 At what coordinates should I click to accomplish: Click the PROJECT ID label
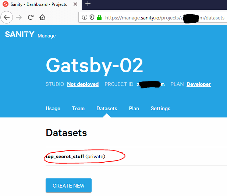(x=119, y=84)
